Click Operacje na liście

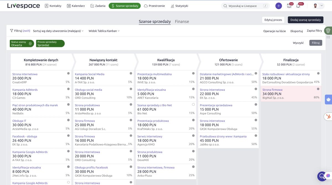tap(274, 31)
